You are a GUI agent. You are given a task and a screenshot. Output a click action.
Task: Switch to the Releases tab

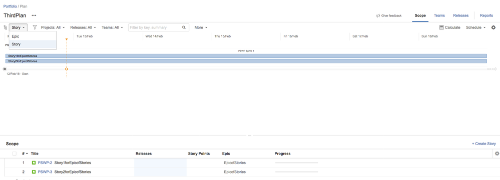[x=461, y=15]
